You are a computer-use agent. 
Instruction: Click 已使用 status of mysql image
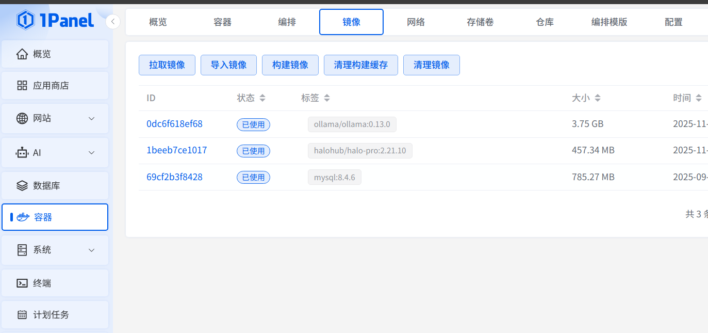(x=253, y=178)
